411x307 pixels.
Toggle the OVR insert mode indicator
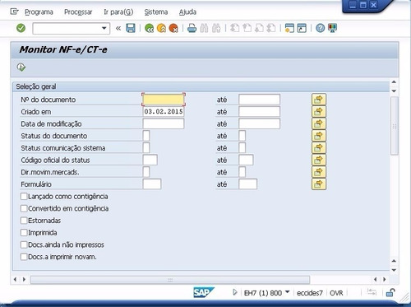tap(336, 293)
